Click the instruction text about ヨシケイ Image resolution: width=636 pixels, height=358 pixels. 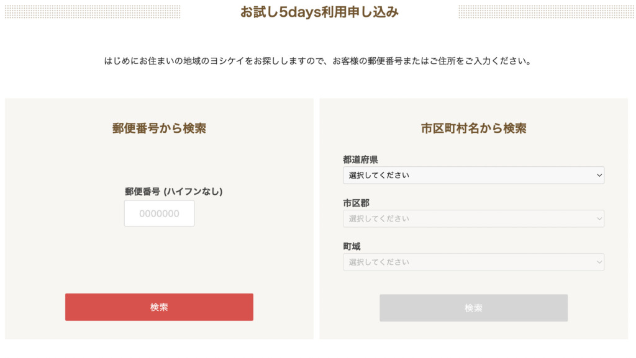click(319, 61)
